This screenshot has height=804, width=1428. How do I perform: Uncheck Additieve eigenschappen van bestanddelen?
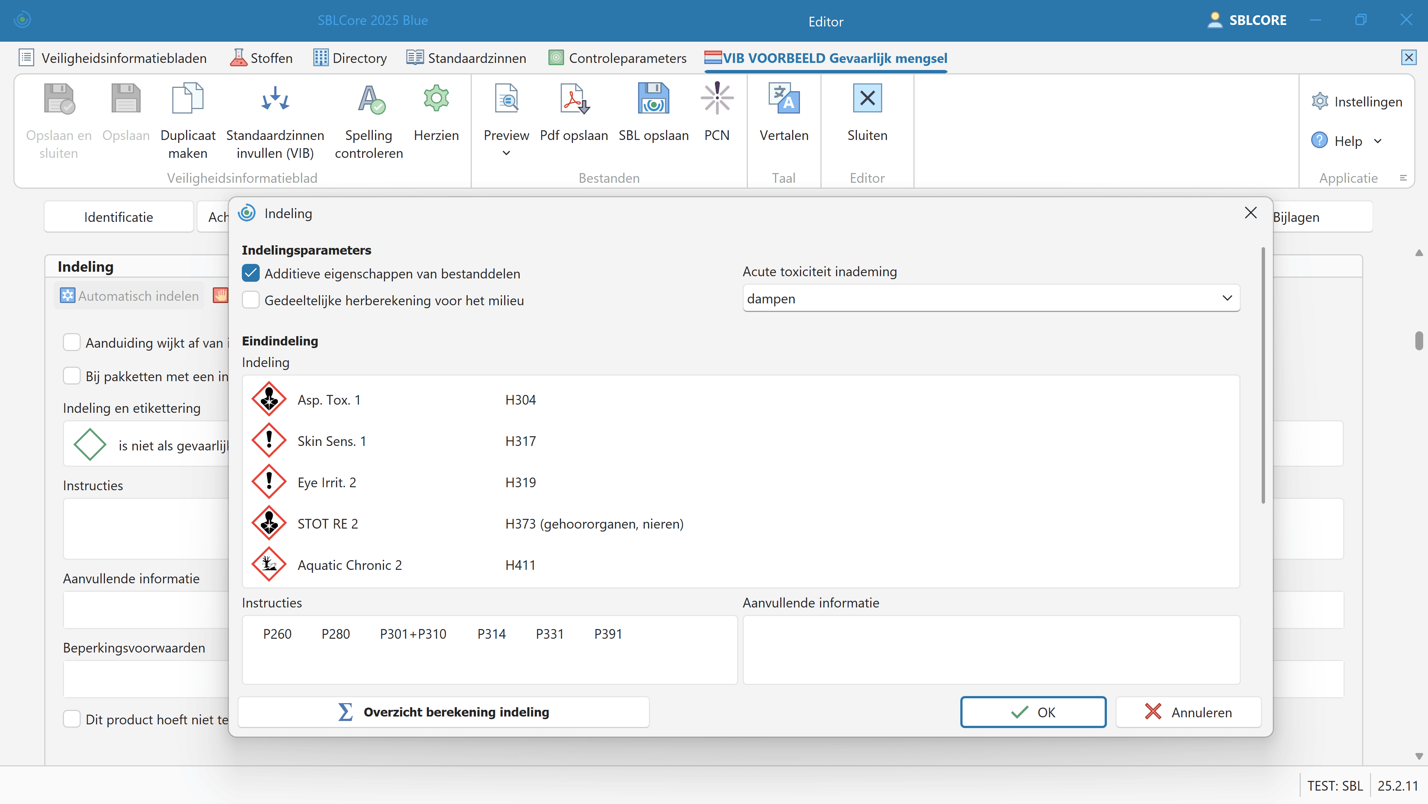click(251, 273)
